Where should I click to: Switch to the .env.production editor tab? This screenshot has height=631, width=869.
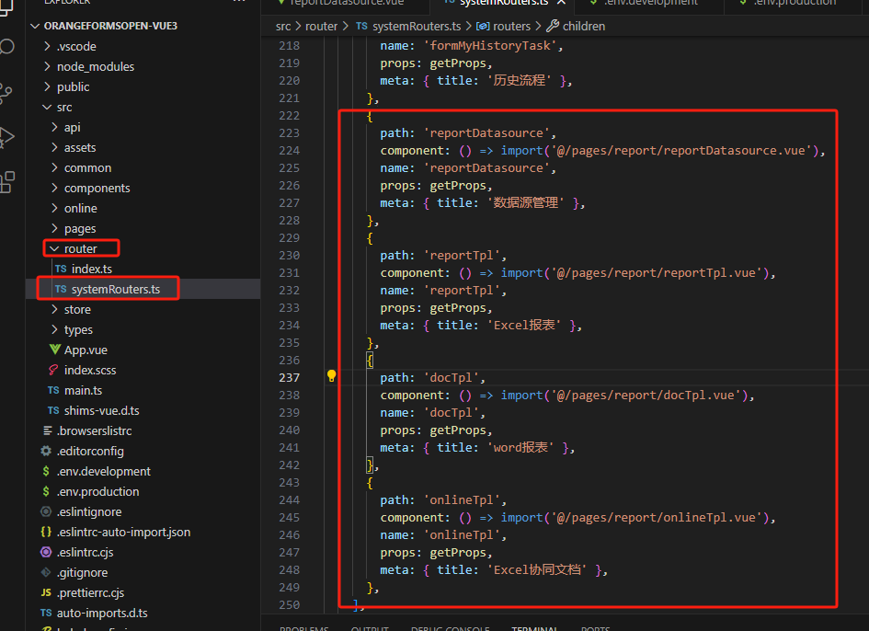pos(794,3)
